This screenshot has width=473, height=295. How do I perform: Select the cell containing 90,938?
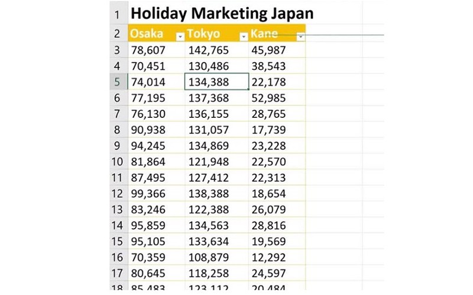tap(156, 130)
